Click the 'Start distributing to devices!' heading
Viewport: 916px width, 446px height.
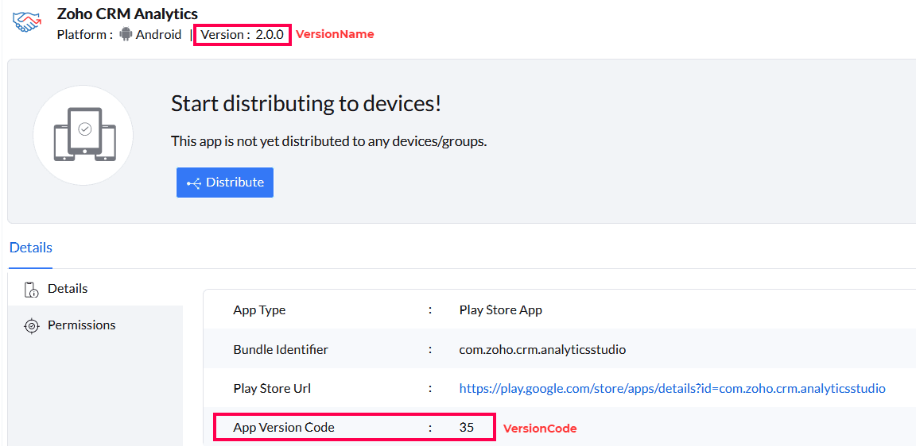point(306,105)
